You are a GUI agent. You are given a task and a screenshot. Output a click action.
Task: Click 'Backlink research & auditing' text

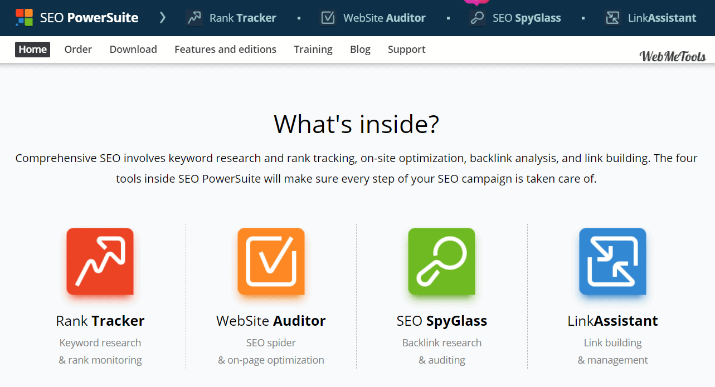pos(442,351)
